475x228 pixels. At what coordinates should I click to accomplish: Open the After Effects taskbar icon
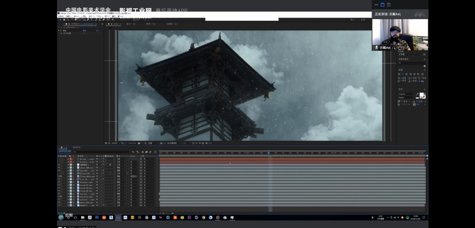click(118, 217)
